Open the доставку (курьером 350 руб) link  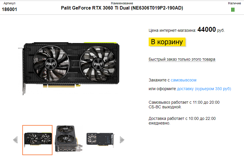204,89
